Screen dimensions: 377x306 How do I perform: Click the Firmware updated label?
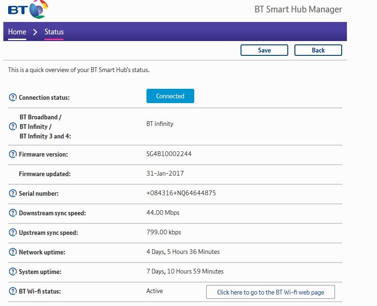45,174
